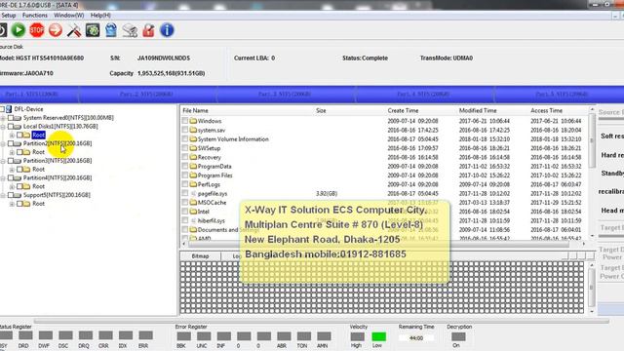Select the highlighted Root tree item
The height and width of the screenshot is (351, 624).
click(x=38, y=135)
